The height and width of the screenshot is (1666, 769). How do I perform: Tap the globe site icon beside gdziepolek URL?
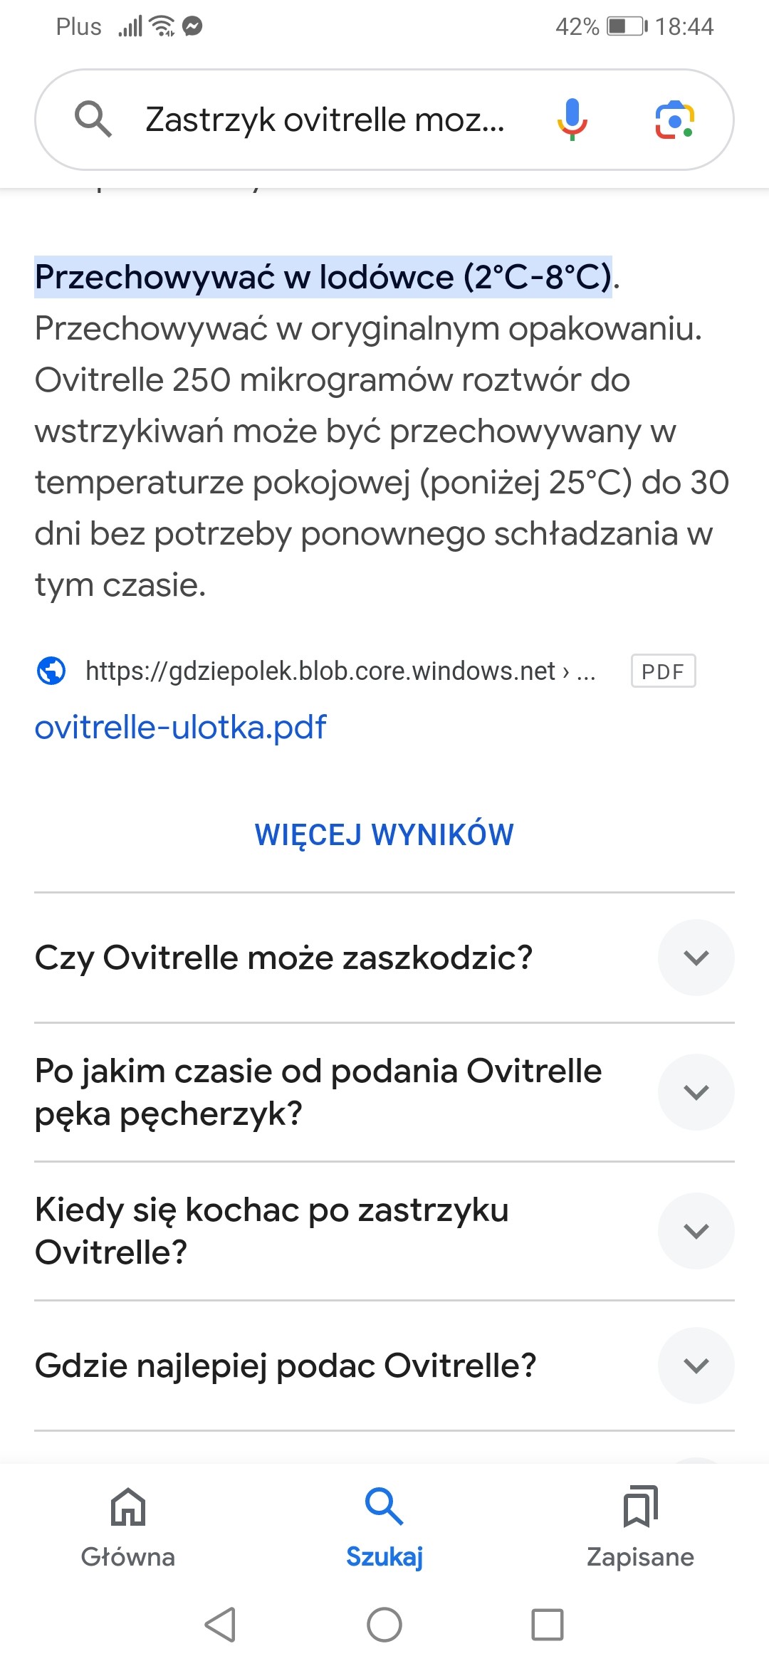pos(51,671)
